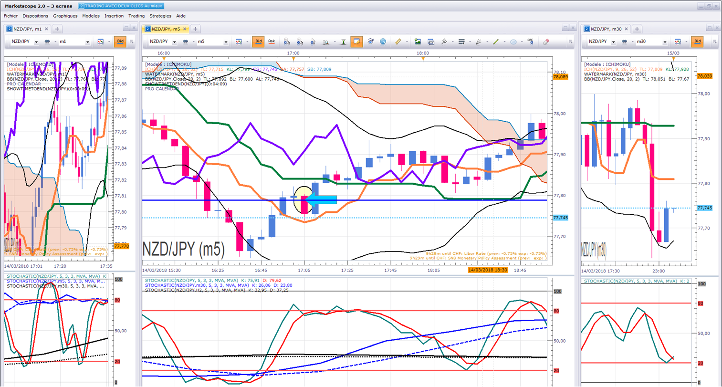Click the link-charts chain icon in m1 toolbar
The height and width of the screenshot is (387, 722).
click(x=47, y=42)
